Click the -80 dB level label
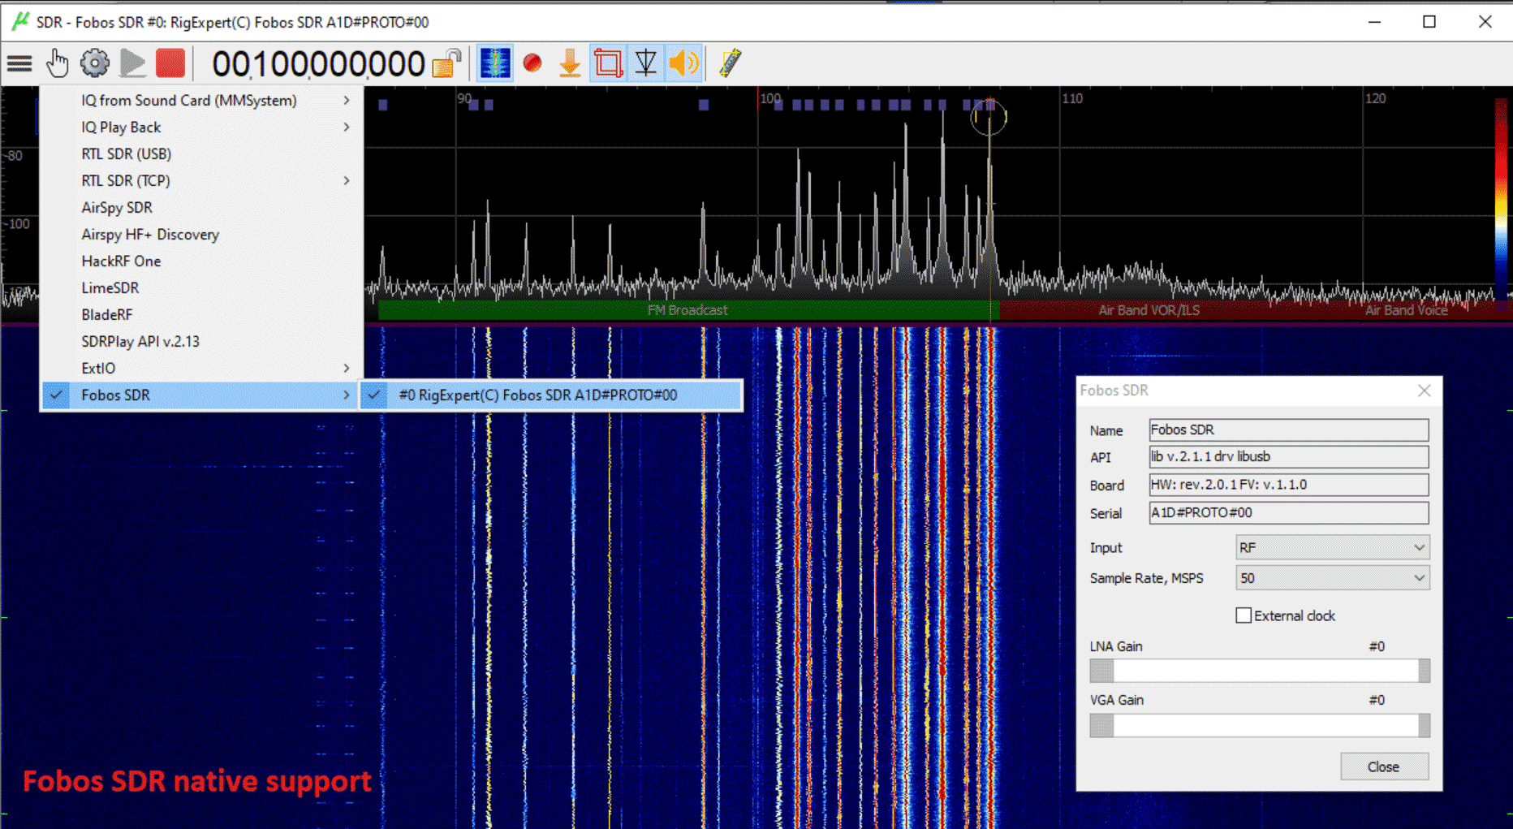Screen dimensions: 1513x829 point(14,155)
